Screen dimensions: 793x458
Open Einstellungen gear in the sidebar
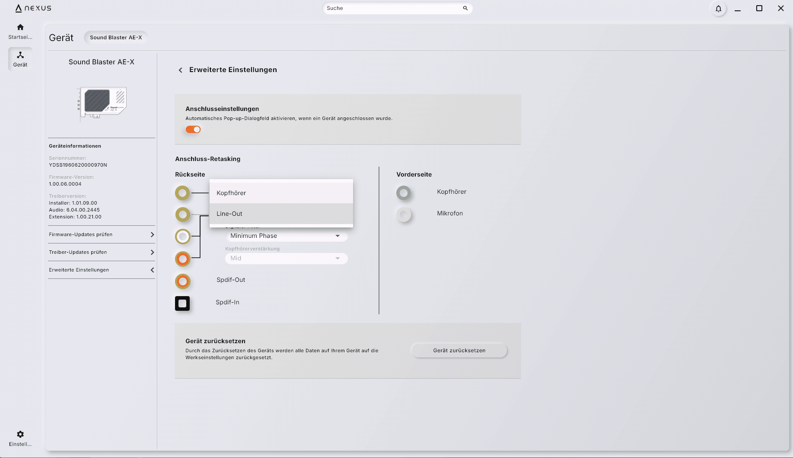click(x=20, y=434)
